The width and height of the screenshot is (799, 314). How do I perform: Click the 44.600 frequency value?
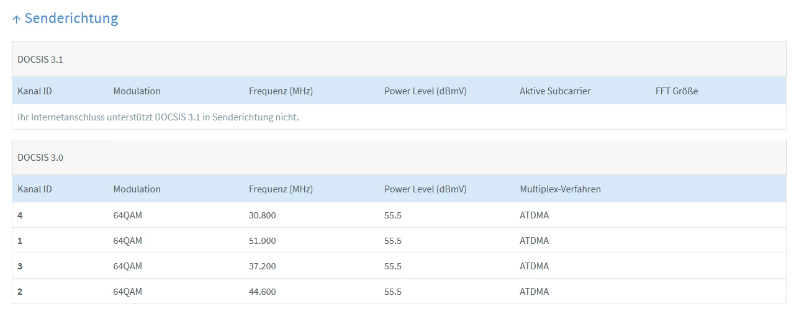tap(262, 292)
